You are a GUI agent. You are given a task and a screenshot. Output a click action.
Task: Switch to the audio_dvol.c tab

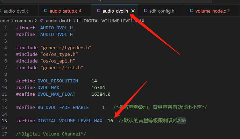(16, 11)
